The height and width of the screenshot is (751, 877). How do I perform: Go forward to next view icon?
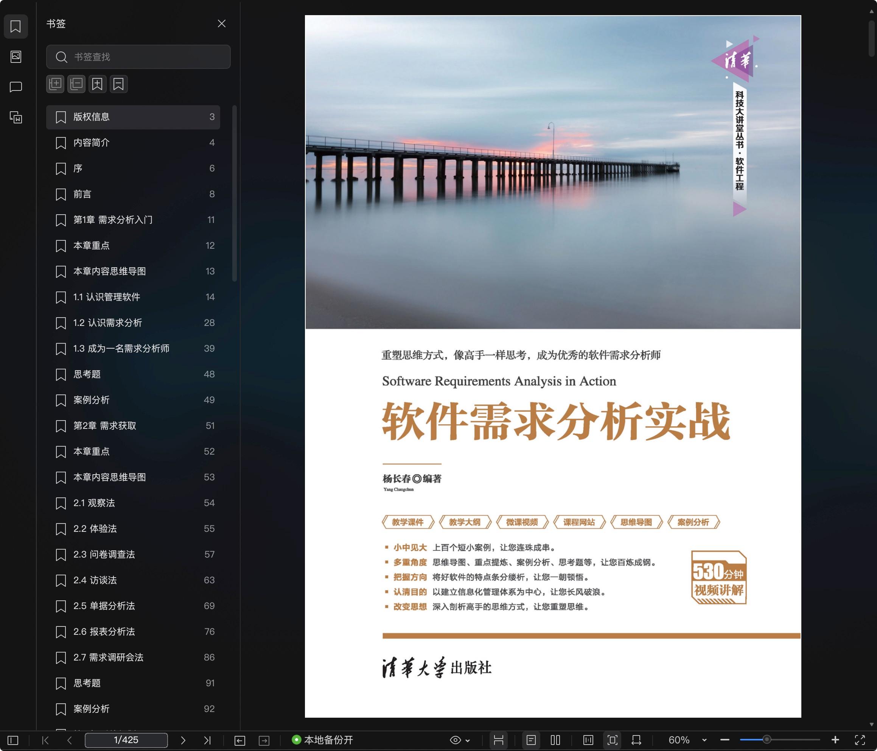click(x=264, y=740)
